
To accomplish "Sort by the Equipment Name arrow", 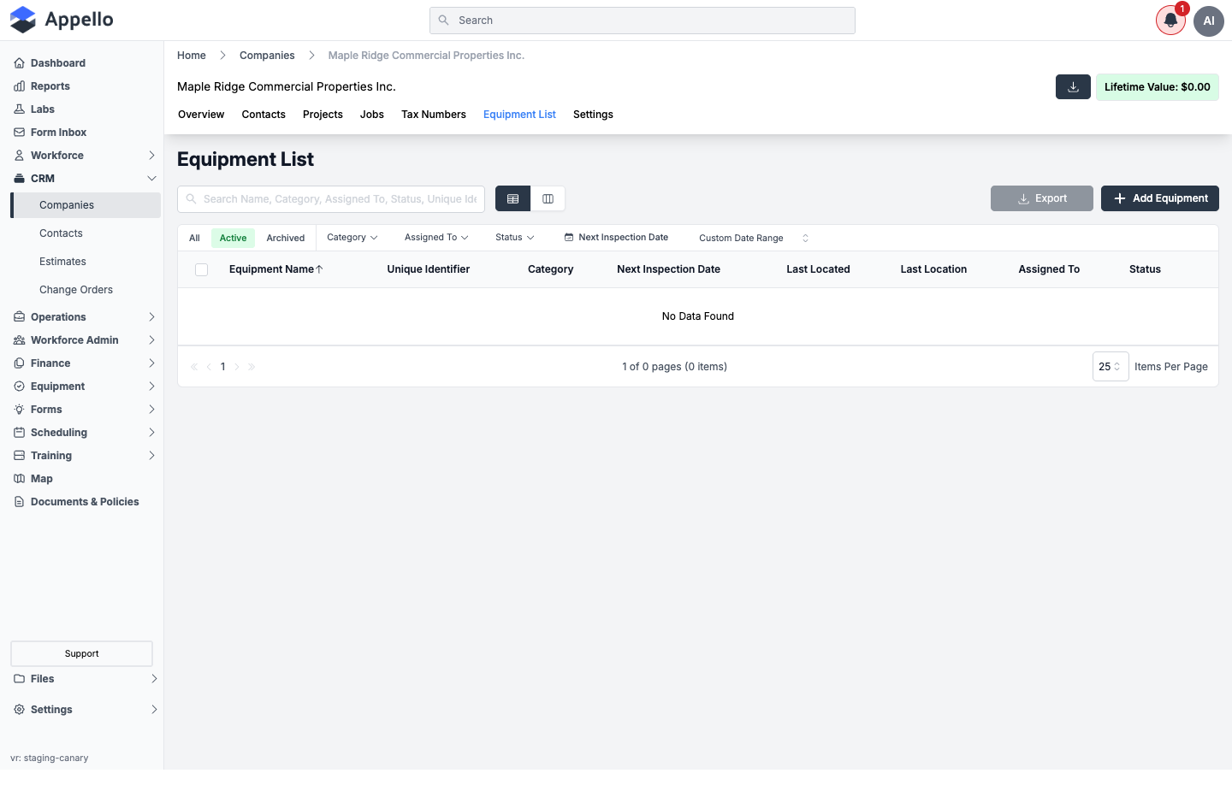I will click(320, 269).
